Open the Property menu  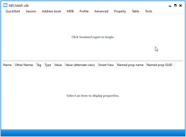(x=120, y=11)
